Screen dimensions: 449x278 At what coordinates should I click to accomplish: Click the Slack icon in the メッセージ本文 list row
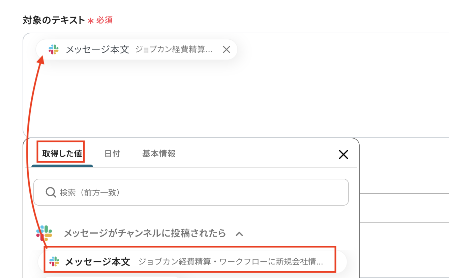[54, 262]
